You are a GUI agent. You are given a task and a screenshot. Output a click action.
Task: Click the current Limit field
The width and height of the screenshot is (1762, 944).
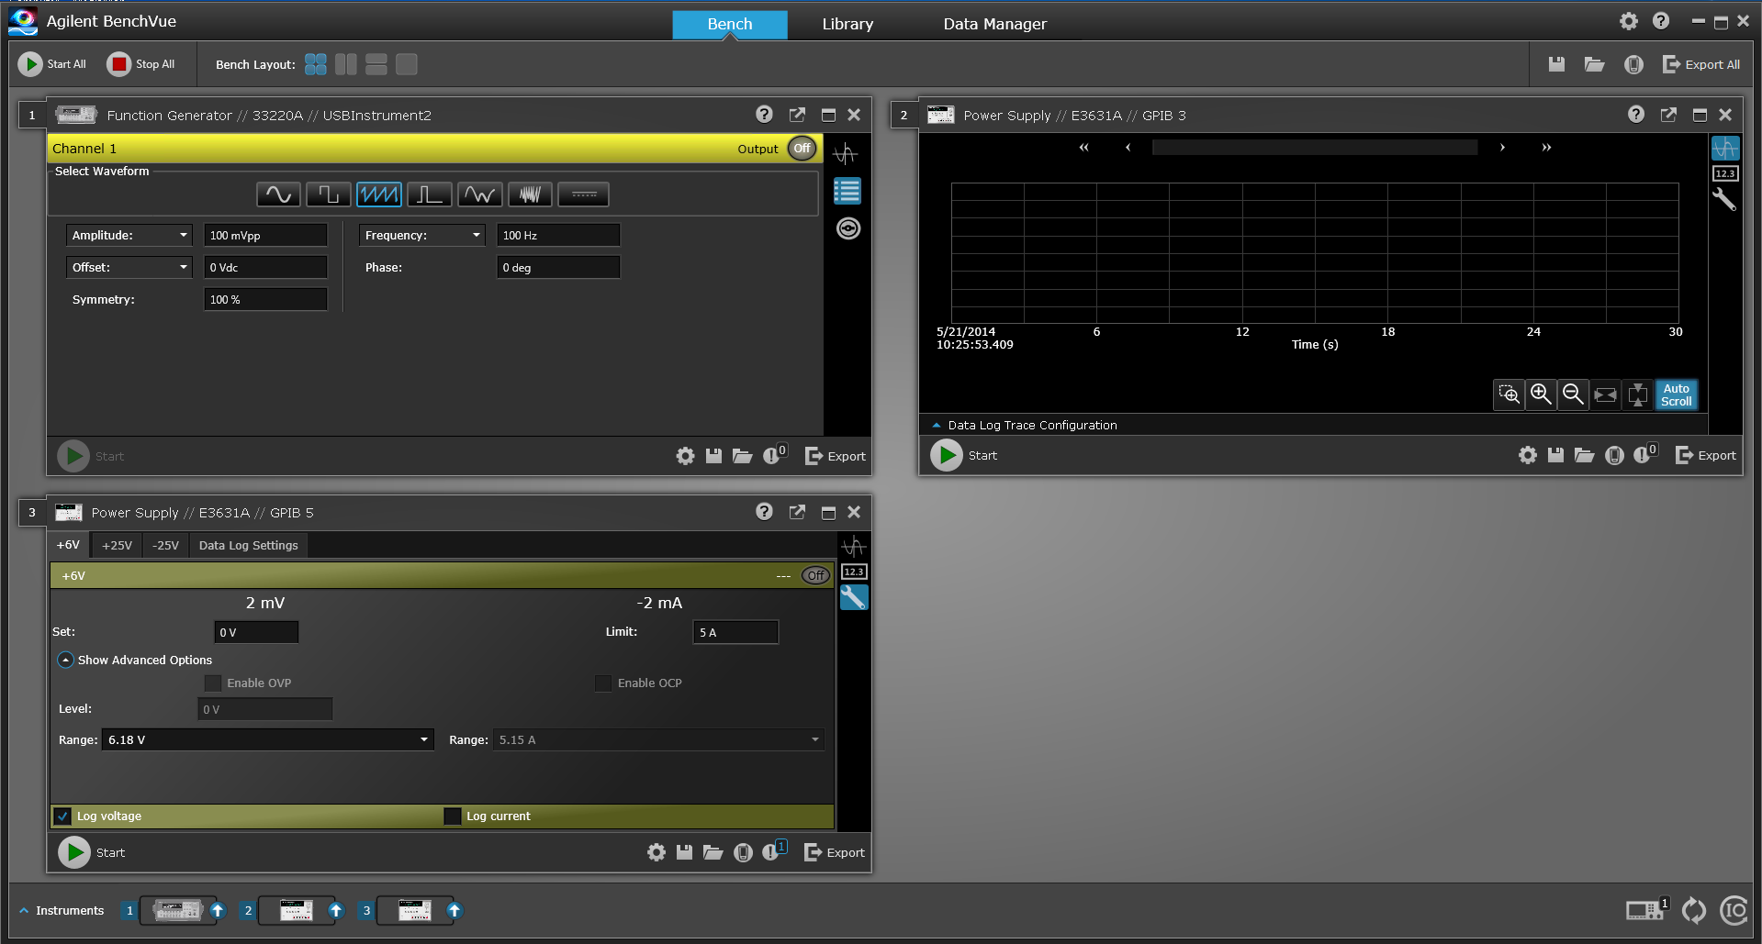click(x=735, y=632)
